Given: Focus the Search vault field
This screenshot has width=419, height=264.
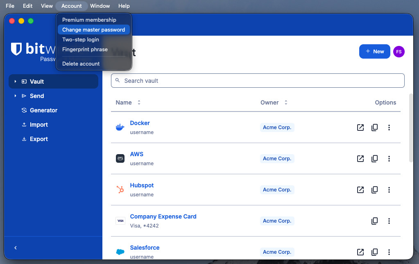Looking at the screenshot, I should point(258,80).
